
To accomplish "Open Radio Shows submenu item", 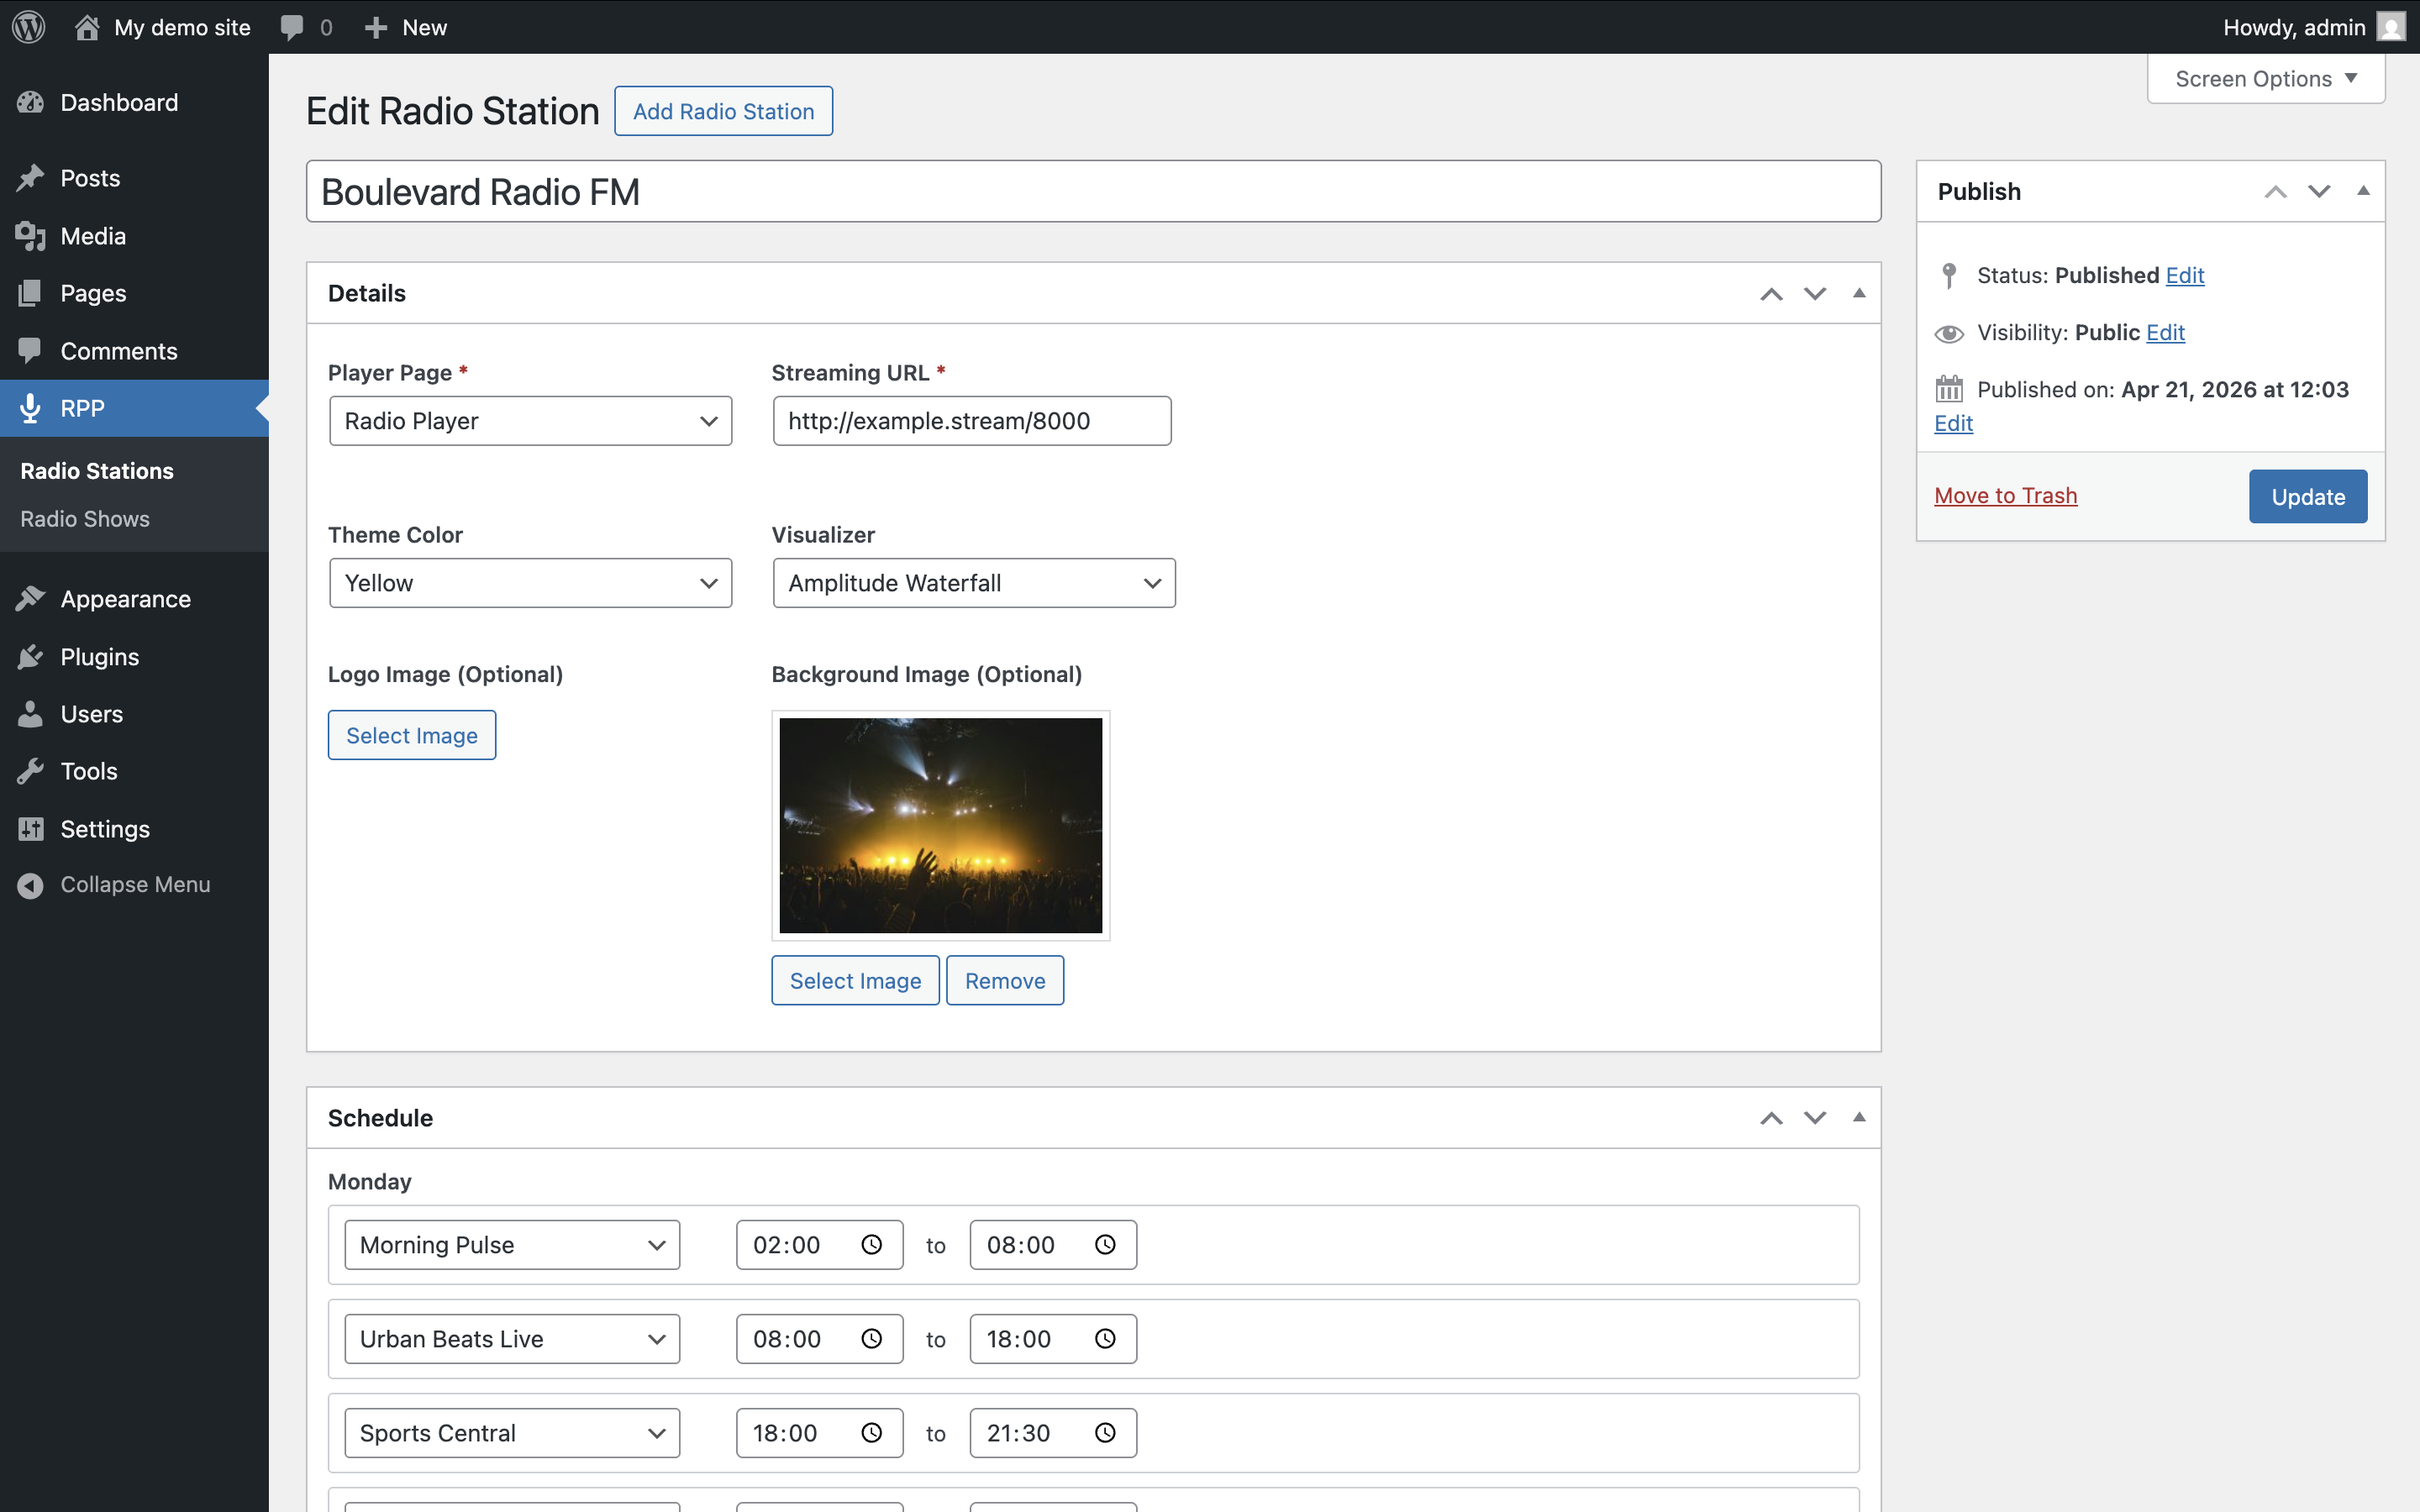I will [85, 519].
